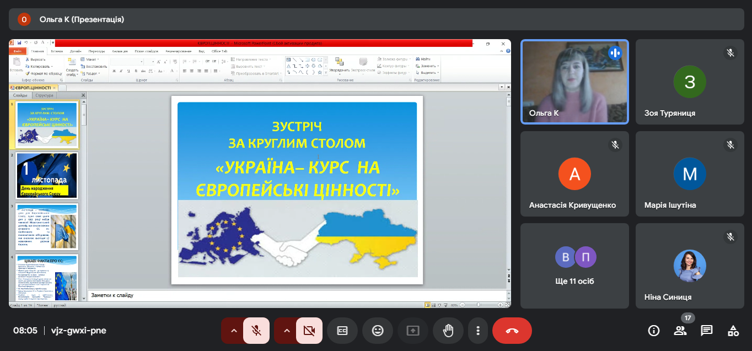Toggle the camera off button
Viewport: 752px width, 351px height.
coord(309,331)
